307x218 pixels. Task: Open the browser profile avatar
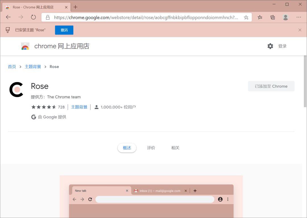click(285, 17)
